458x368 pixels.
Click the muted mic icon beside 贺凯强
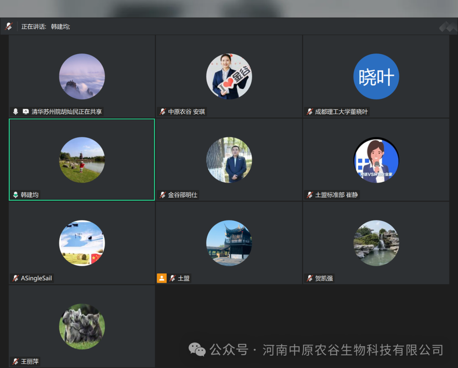point(310,279)
